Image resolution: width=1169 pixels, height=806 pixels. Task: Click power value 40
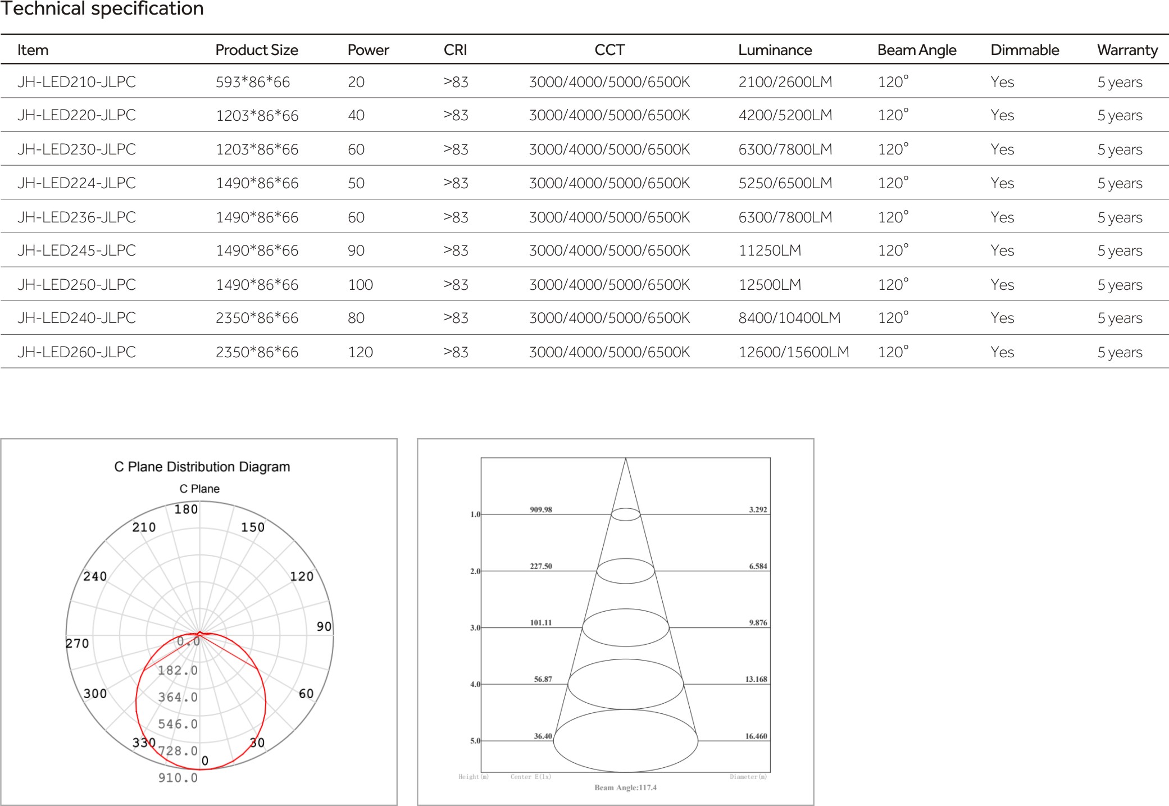356,115
